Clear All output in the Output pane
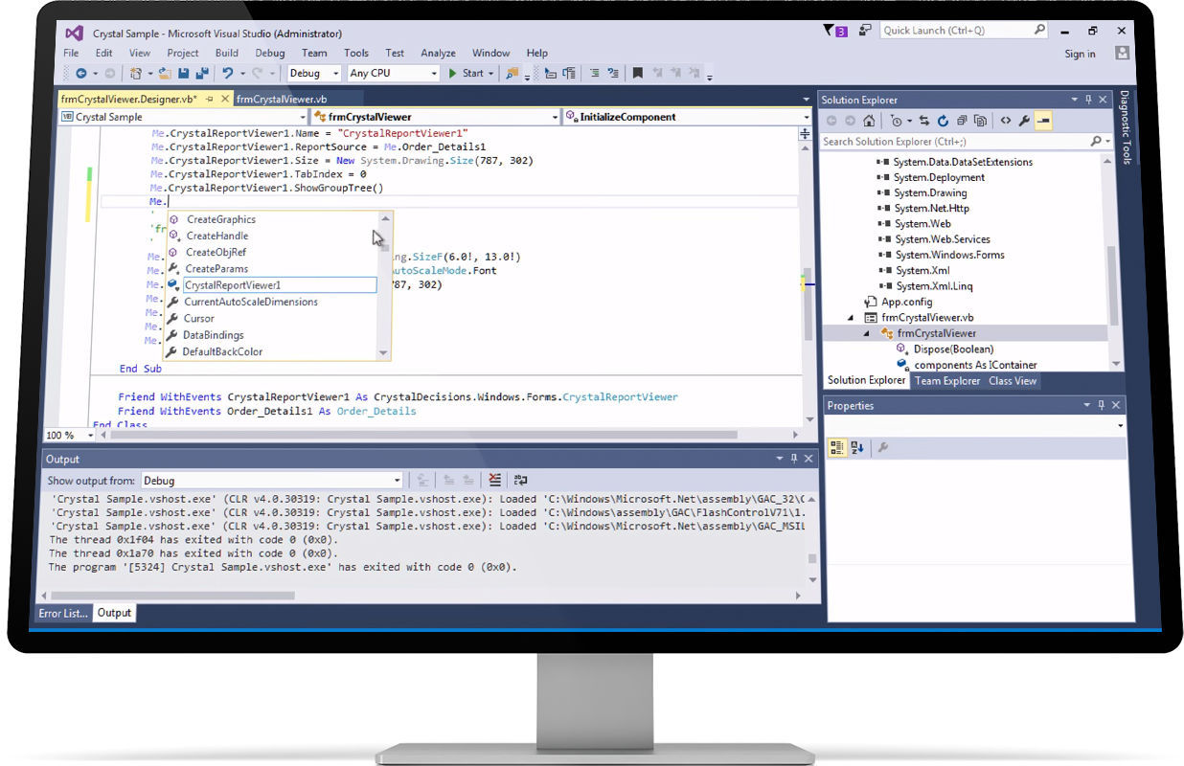 pos(494,479)
